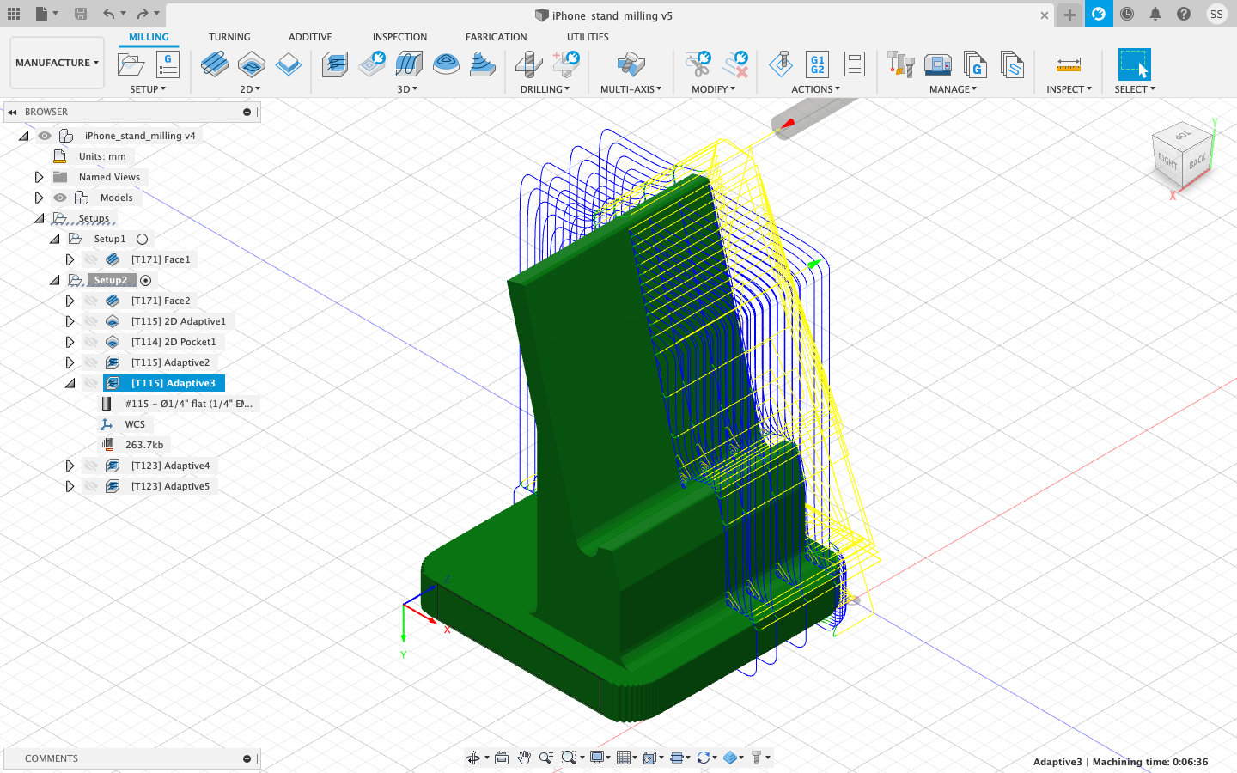
Task: Toggle visibility of iPhone_stand_milling v4
Action: (44, 135)
